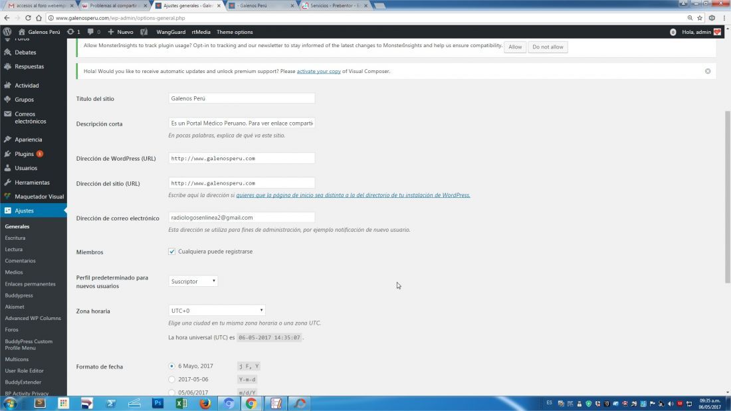Click the volume speaker icon in system tray

[x=671, y=404]
